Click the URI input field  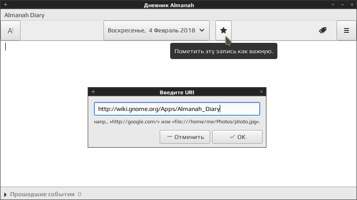click(x=177, y=109)
